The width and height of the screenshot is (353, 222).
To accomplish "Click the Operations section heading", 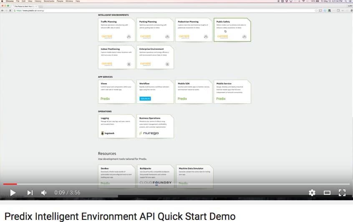I will (x=105, y=111).
